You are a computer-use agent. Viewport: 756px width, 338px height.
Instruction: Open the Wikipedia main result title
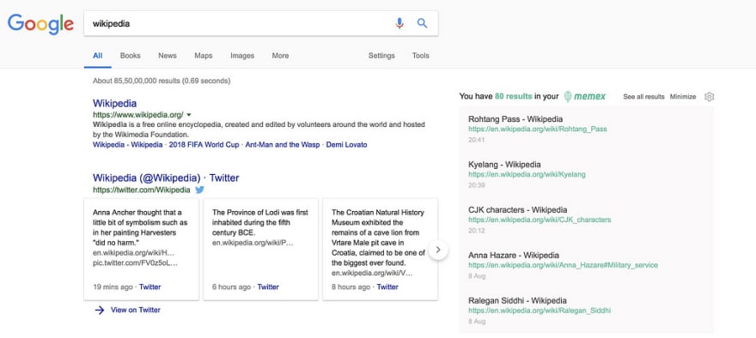(x=115, y=103)
